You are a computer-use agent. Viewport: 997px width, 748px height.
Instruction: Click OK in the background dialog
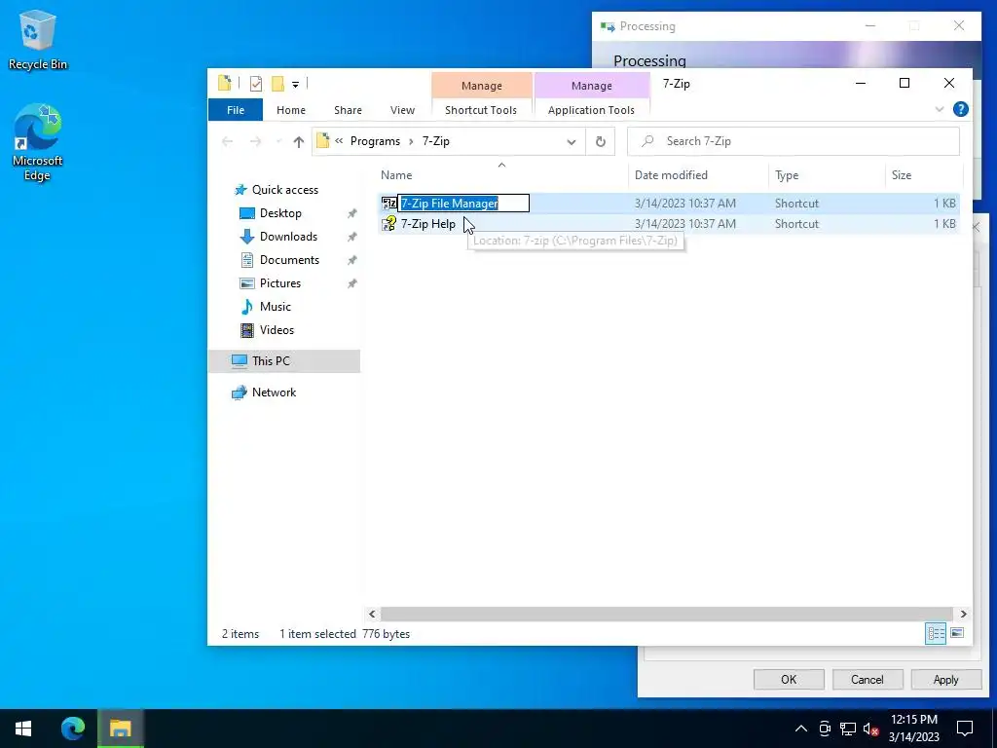789,679
